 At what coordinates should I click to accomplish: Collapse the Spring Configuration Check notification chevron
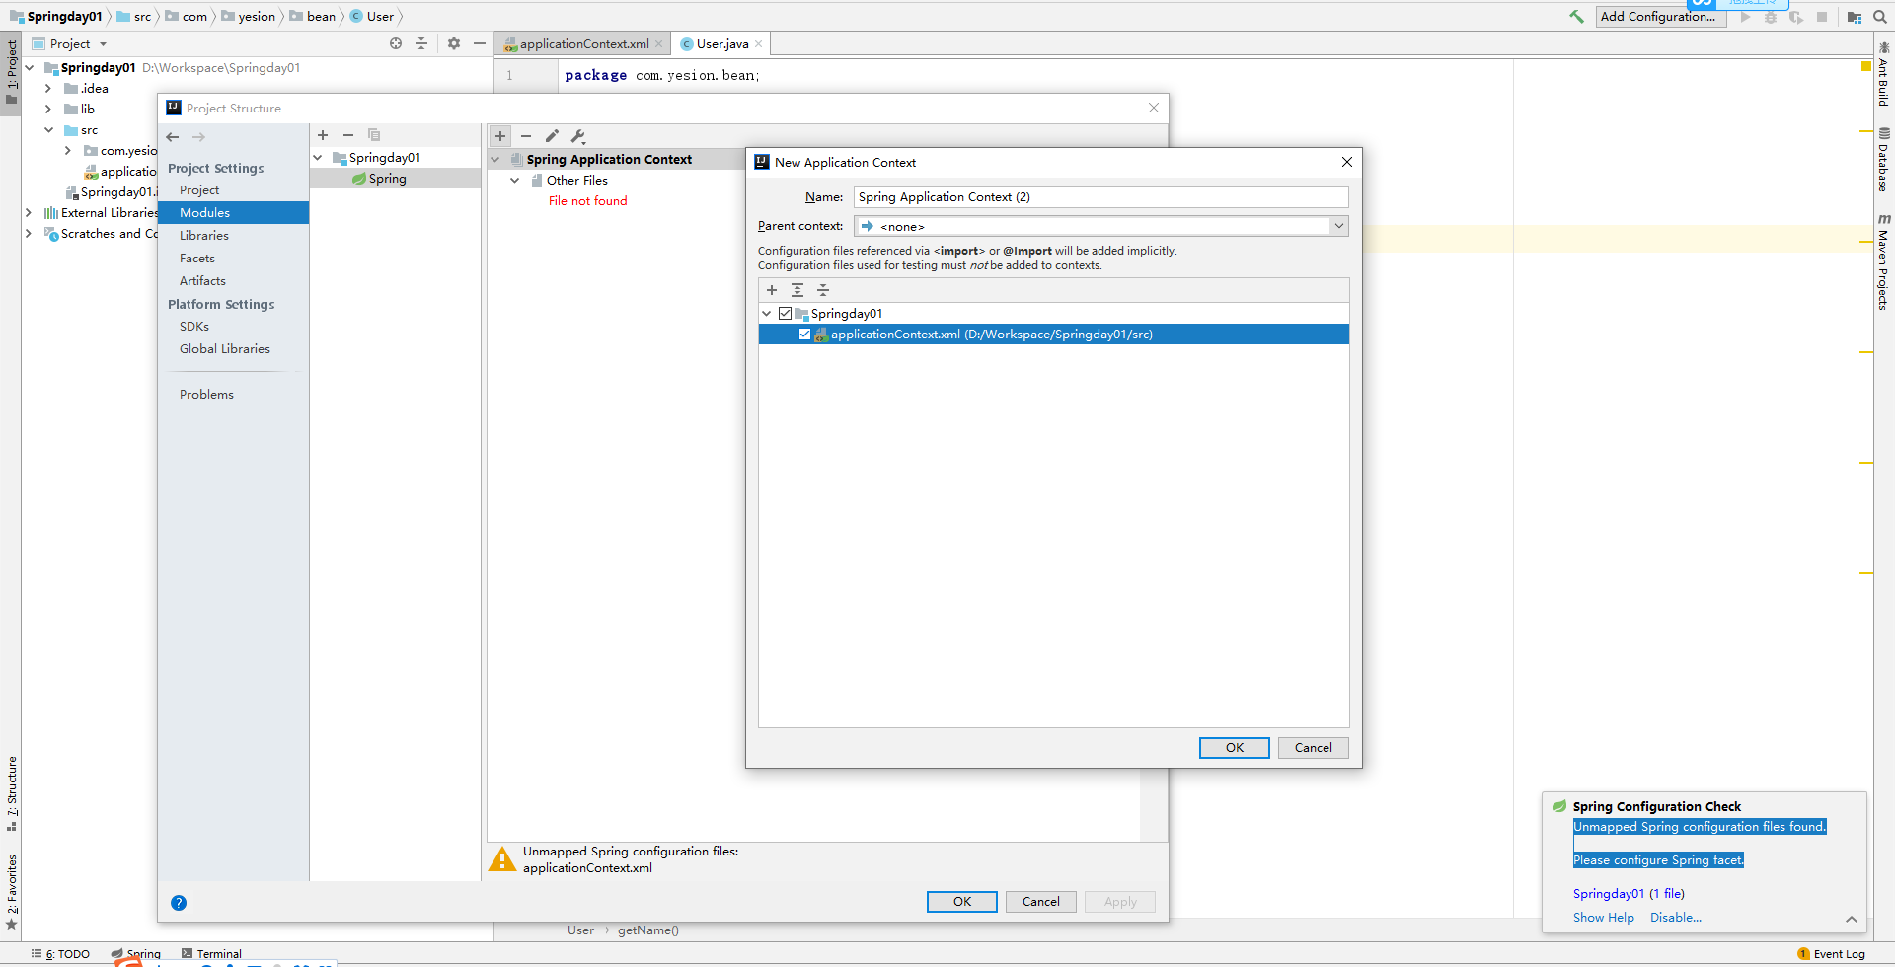pos(1852,919)
